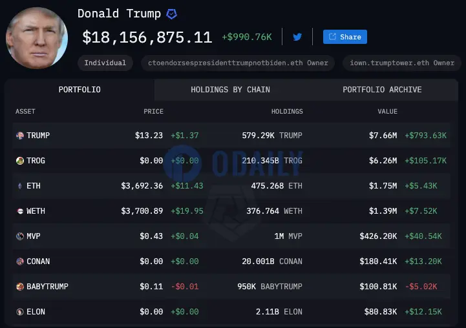Click MVP value $426.20K
Viewport: 466px width, 328px height.
point(378,236)
